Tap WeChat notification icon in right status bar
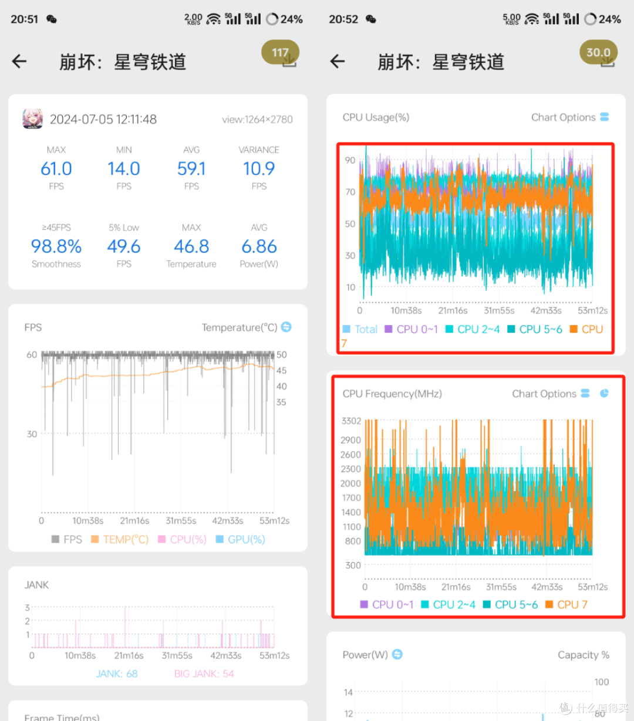The width and height of the screenshot is (634, 721). [370, 19]
